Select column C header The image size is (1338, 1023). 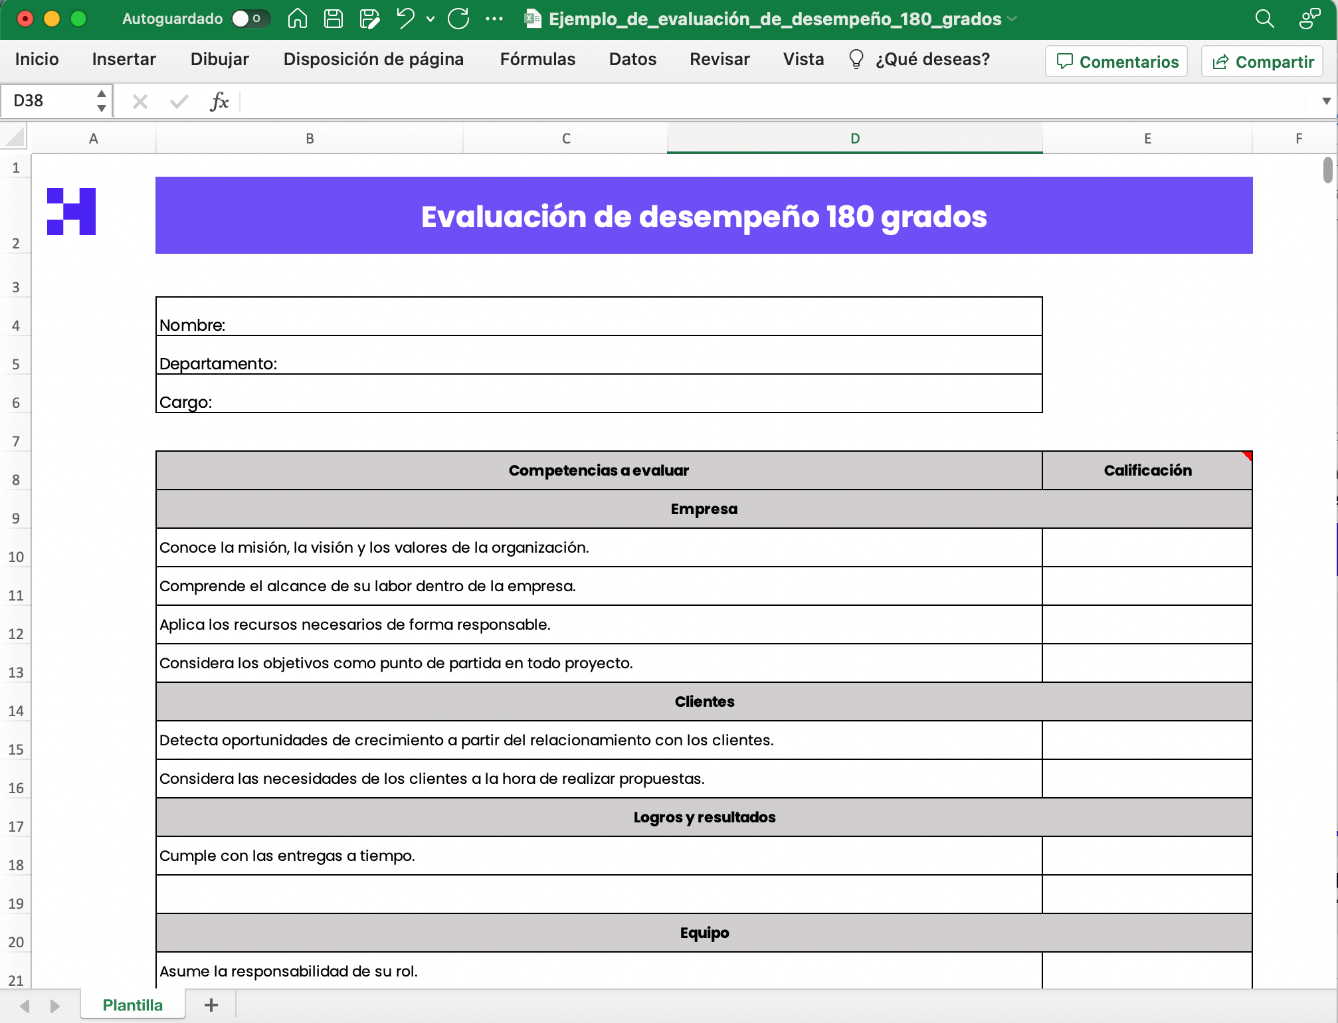[x=566, y=138]
